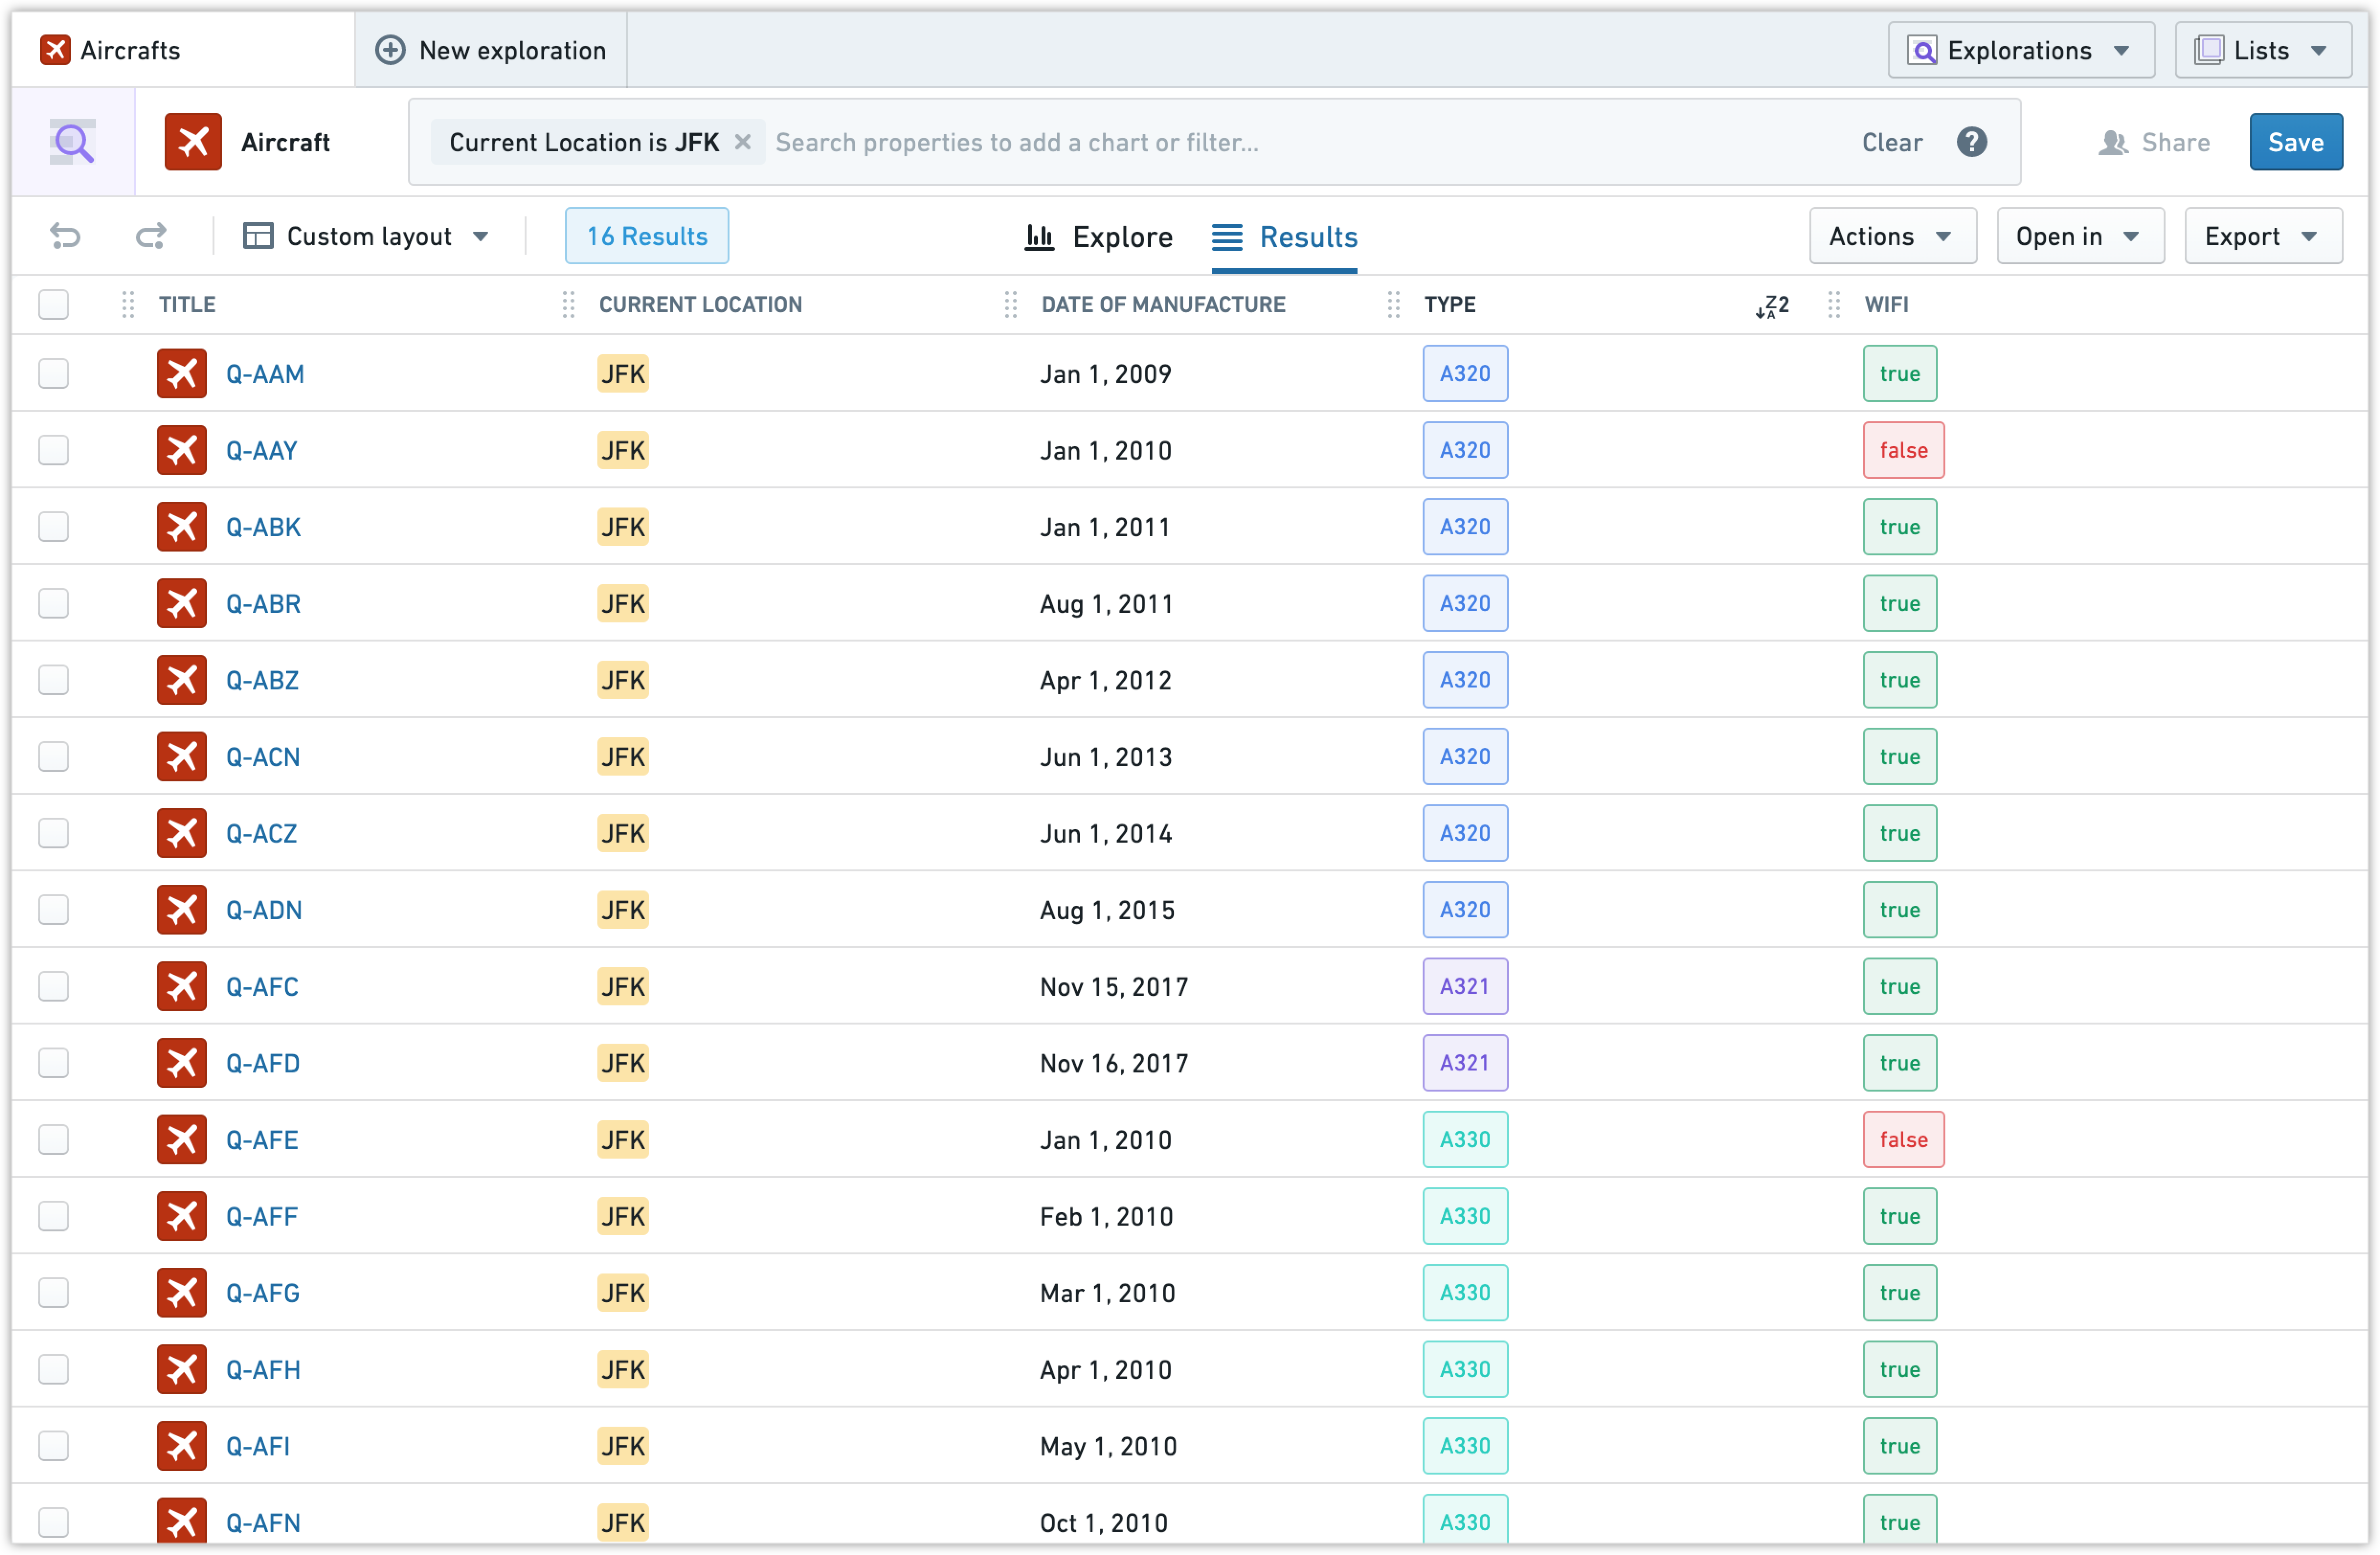Click the plus icon for New exploration

[x=390, y=50]
